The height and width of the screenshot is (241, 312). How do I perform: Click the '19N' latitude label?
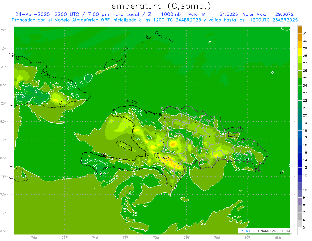(4, 140)
